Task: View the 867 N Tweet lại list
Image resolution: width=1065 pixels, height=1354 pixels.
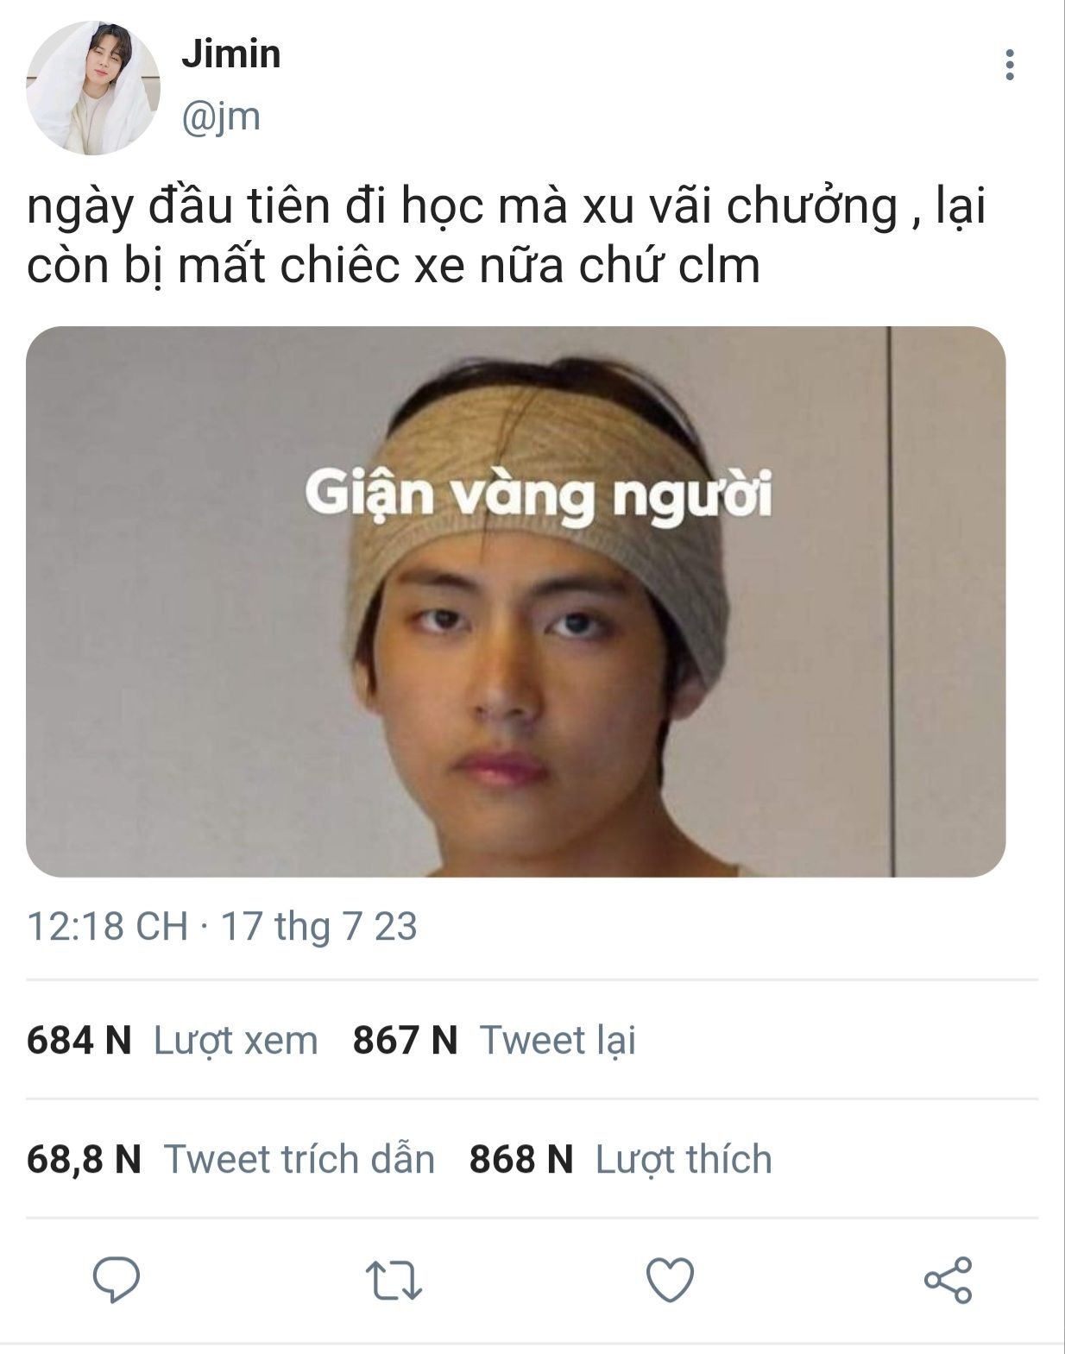Action: [495, 1040]
